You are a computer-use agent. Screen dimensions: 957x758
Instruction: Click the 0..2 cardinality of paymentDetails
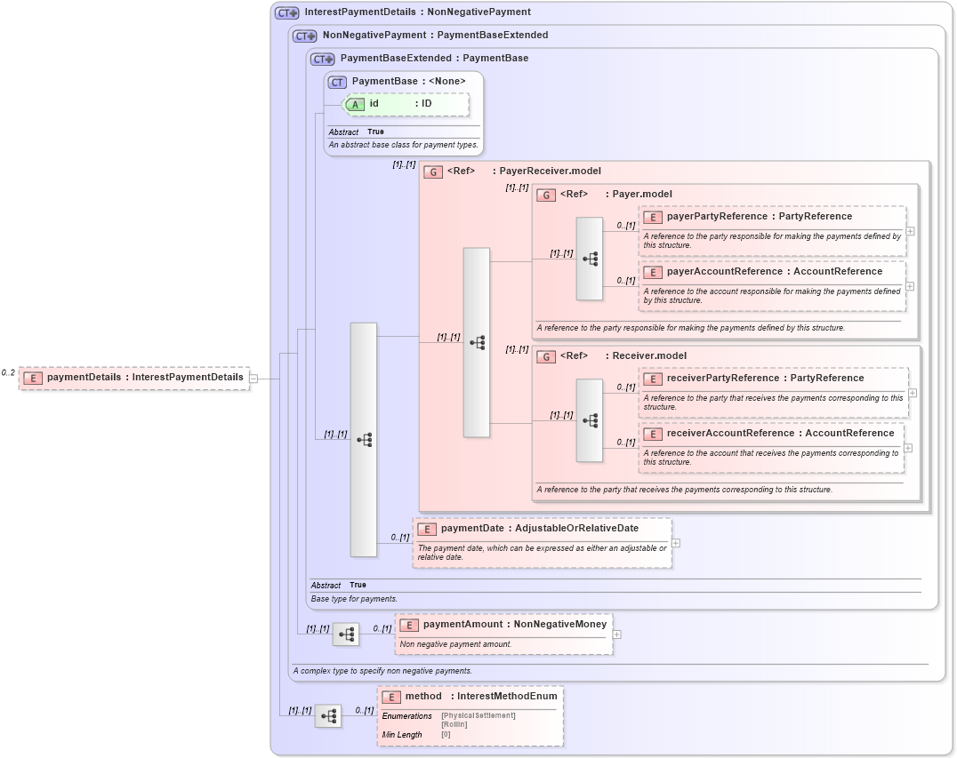point(8,372)
